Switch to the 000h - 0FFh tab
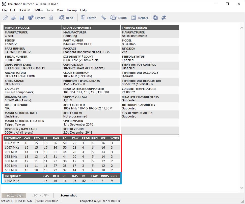The height and width of the screenshot is (204, 245). click(x=14, y=195)
